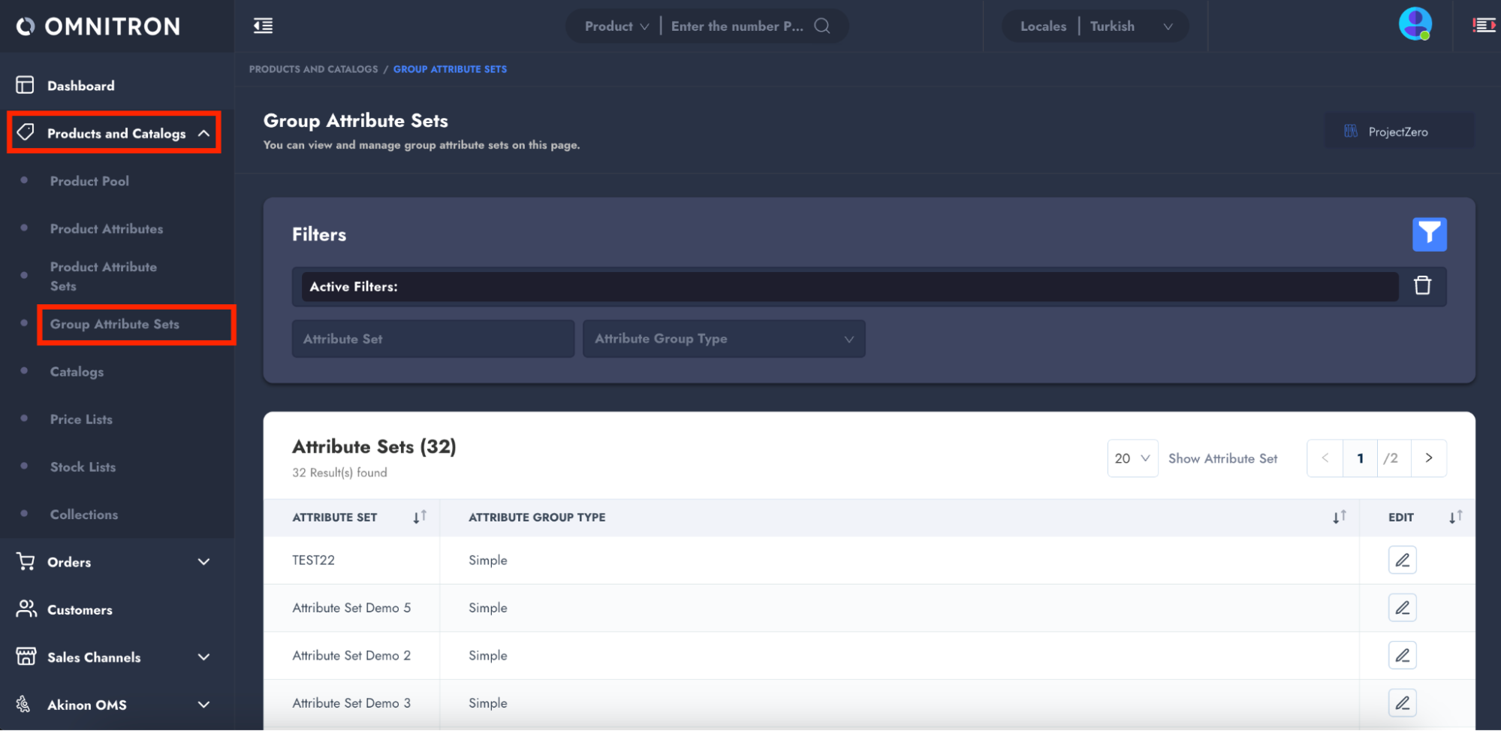Collapse the sidebar using the menu icon

click(263, 26)
